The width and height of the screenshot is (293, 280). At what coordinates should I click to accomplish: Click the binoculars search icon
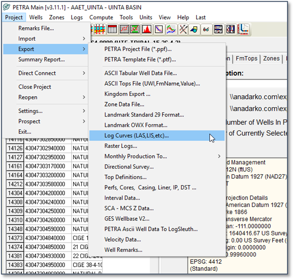coord(206,29)
